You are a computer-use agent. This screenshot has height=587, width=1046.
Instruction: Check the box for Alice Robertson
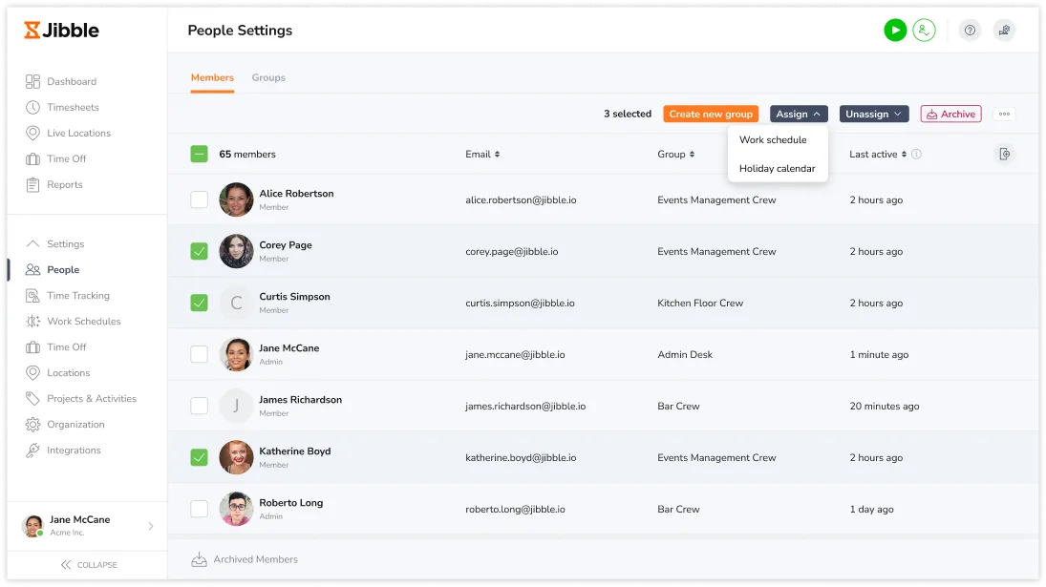coord(199,200)
